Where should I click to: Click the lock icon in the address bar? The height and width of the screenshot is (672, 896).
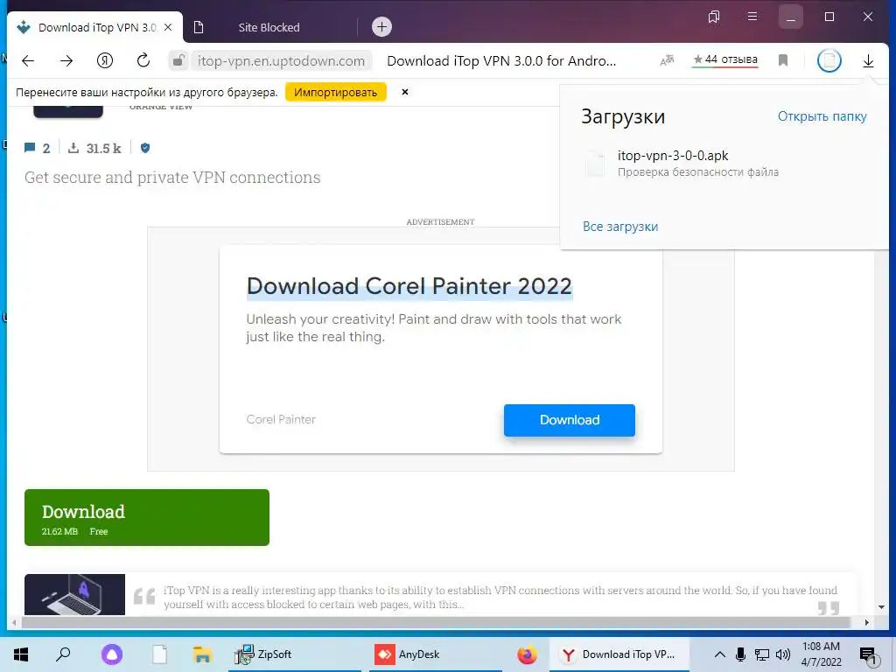178,60
